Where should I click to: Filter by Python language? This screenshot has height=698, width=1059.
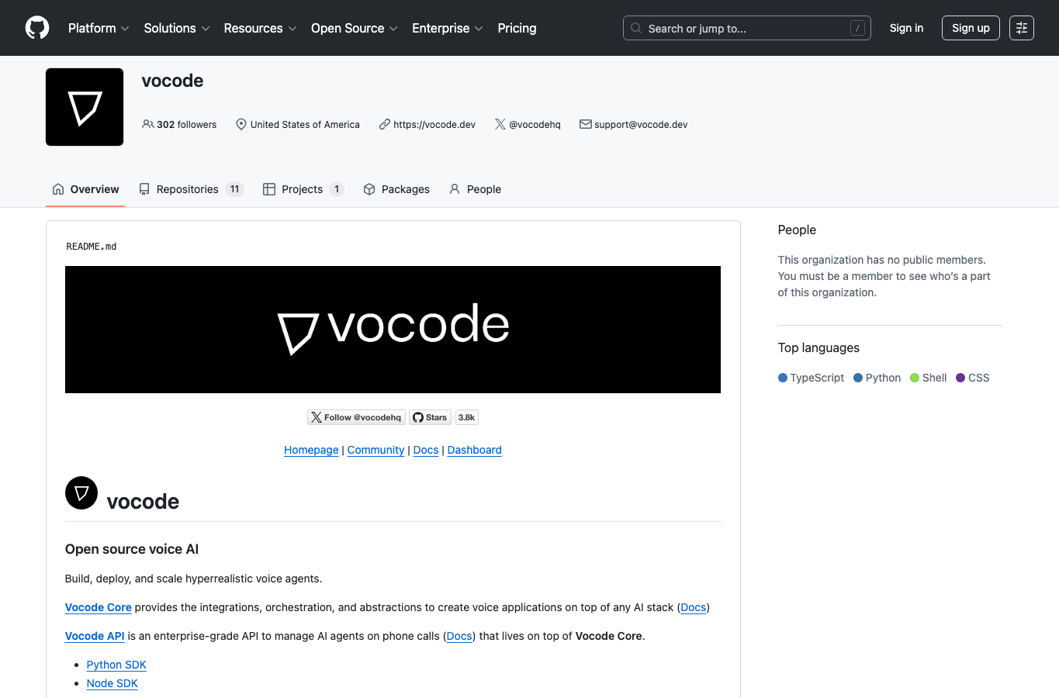(x=877, y=378)
